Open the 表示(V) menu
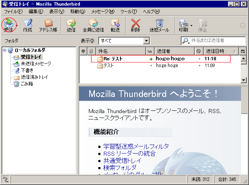Image resolution: width=249 pixels, height=185 pixels. pos(57,11)
